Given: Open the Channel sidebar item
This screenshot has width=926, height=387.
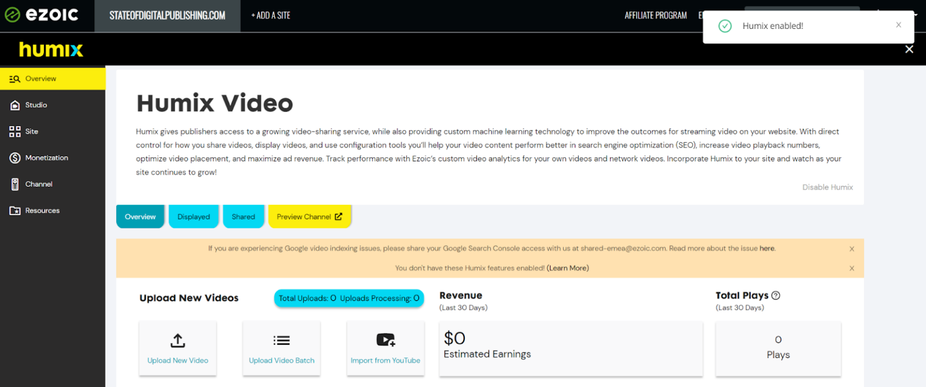Looking at the screenshot, I should coord(39,184).
